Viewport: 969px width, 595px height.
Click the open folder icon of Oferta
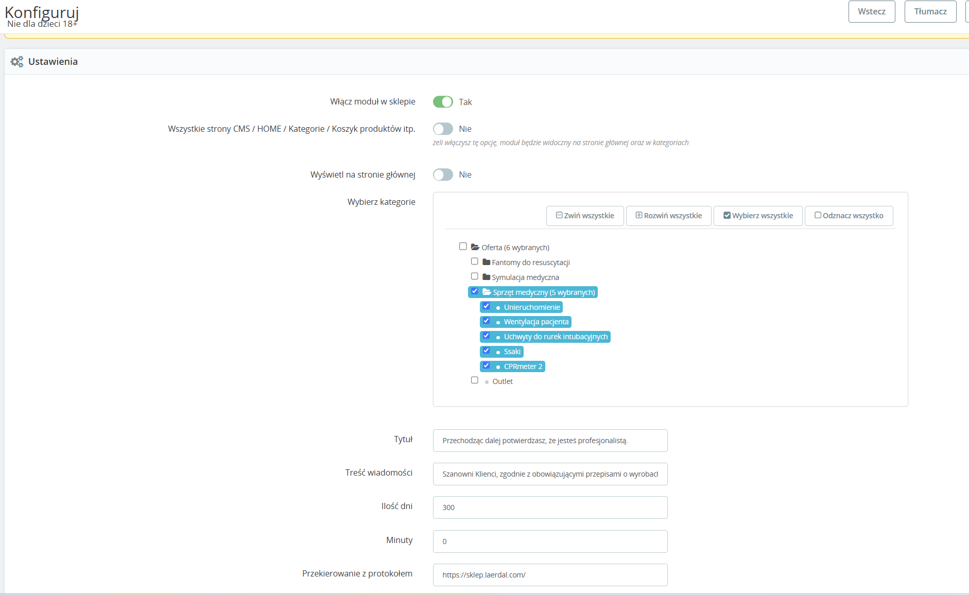[475, 247]
